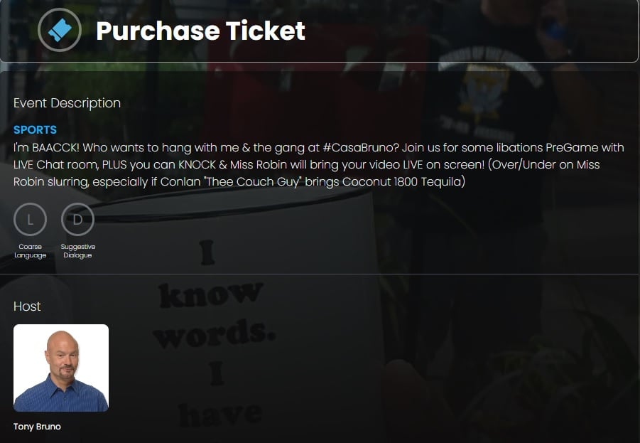
Task: Click the Host section heading
Action: pyautogui.click(x=27, y=306)
